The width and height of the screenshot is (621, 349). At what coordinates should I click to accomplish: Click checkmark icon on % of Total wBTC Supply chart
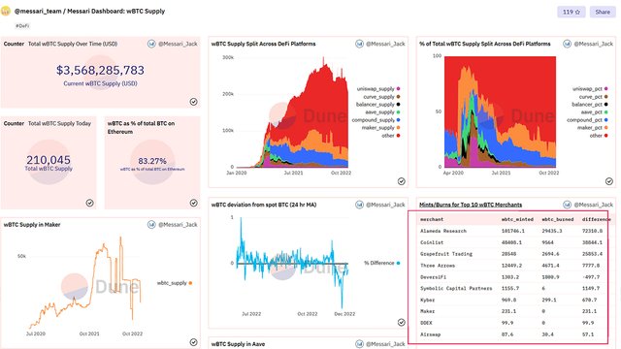point(609,181)
